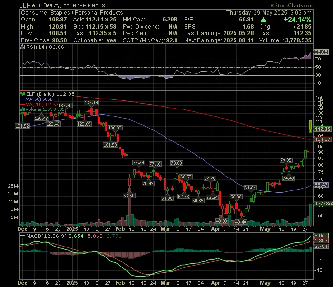This screenshot has width=333, height=287.
Task: Click the current price tag 112.35 on axis
Action: [323, 129]
